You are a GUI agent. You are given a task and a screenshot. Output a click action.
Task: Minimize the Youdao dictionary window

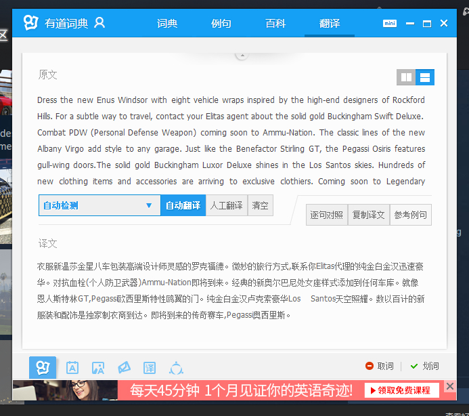point(410,23)
